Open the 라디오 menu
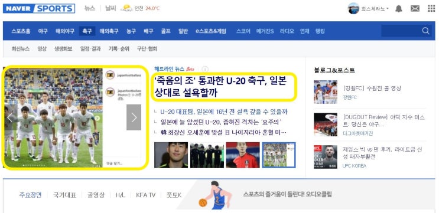 coord(287,31)
